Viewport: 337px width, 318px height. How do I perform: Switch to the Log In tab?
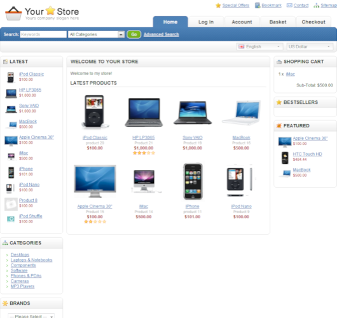point(206,22)
